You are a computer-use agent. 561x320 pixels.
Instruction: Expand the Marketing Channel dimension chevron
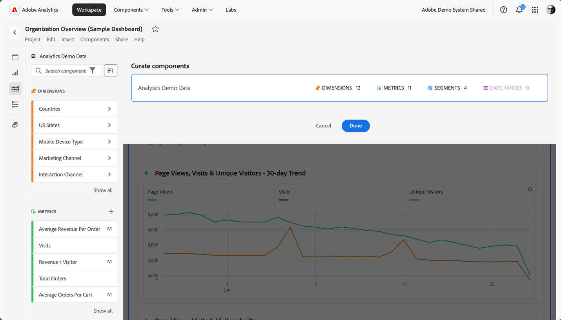click(109, 158)
